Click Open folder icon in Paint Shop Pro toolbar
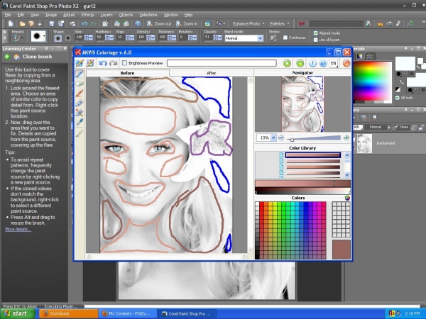426x319 pixels. [22, 24]
